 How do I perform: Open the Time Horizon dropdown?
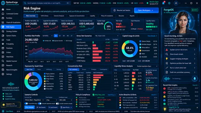pos(51,100)
